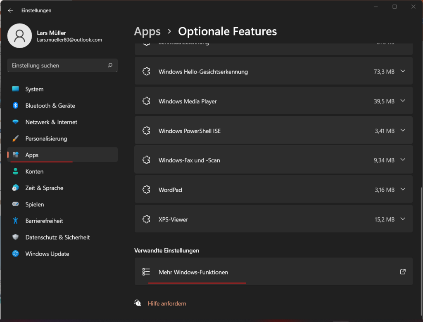This screenshot has width=423, height=322.
Task: Go to Konten settings
Action: coord(63,171)
